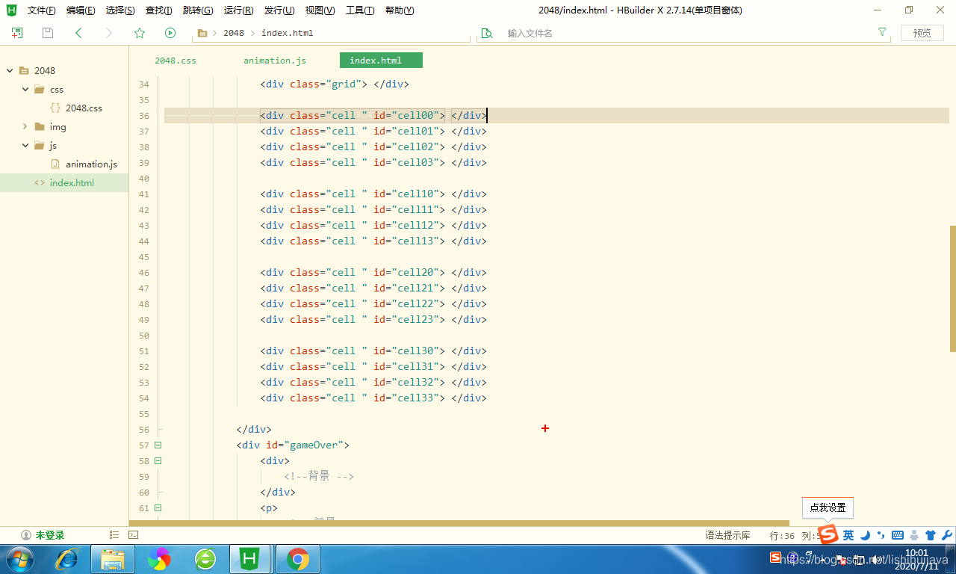Open Internet Explorer from taskbar
956x574 pixels.
(66, 559)
